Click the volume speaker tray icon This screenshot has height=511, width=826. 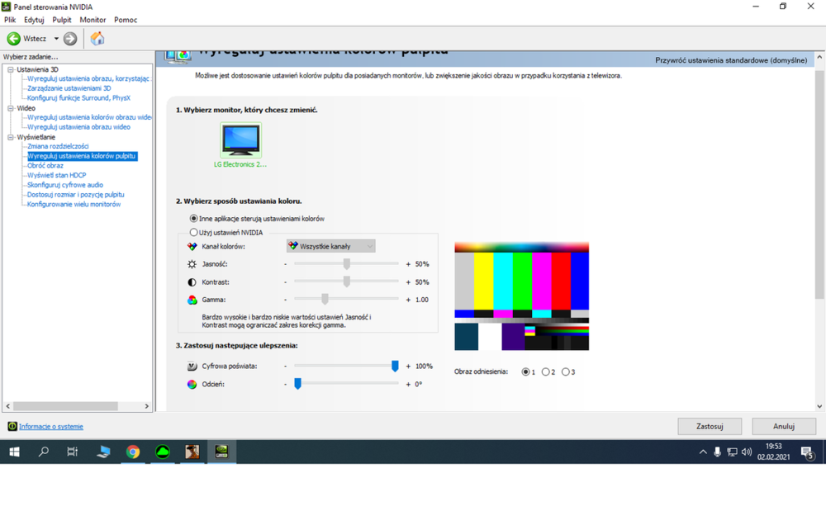point(747,452)
